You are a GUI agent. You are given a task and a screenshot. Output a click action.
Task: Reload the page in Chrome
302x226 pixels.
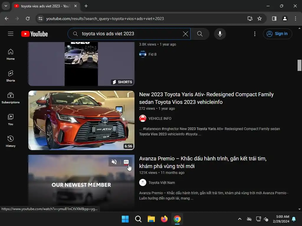tap(28, 19)
